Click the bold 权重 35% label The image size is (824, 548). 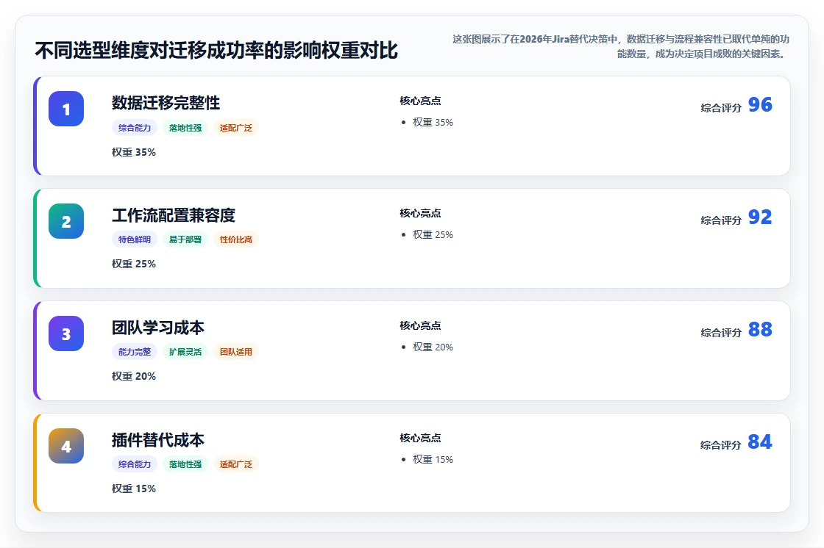point(133,152)
